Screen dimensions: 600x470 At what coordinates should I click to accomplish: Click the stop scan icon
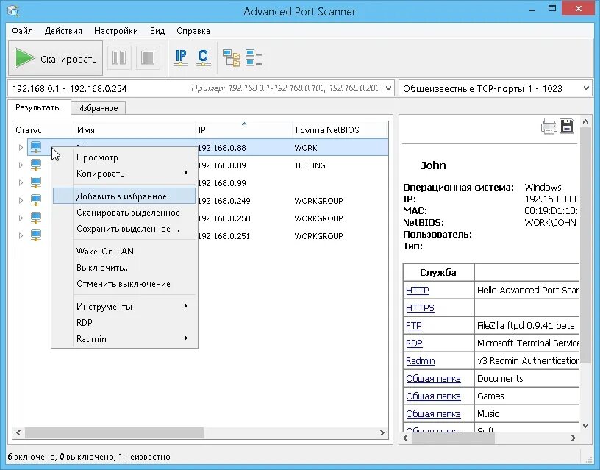click(x=148, y=58)
